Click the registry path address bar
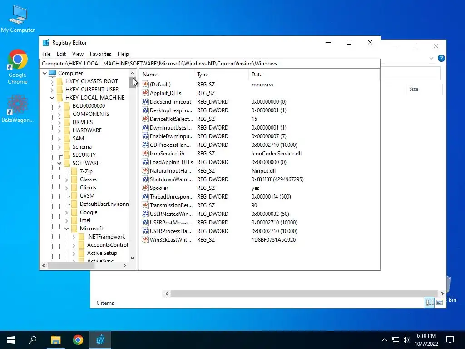Screen dimensions: 465x349 coord(210,64)
